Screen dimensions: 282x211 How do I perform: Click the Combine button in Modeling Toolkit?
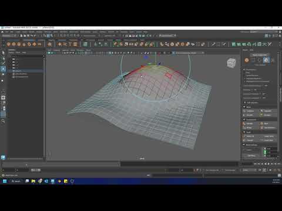(x=250, y=111)
